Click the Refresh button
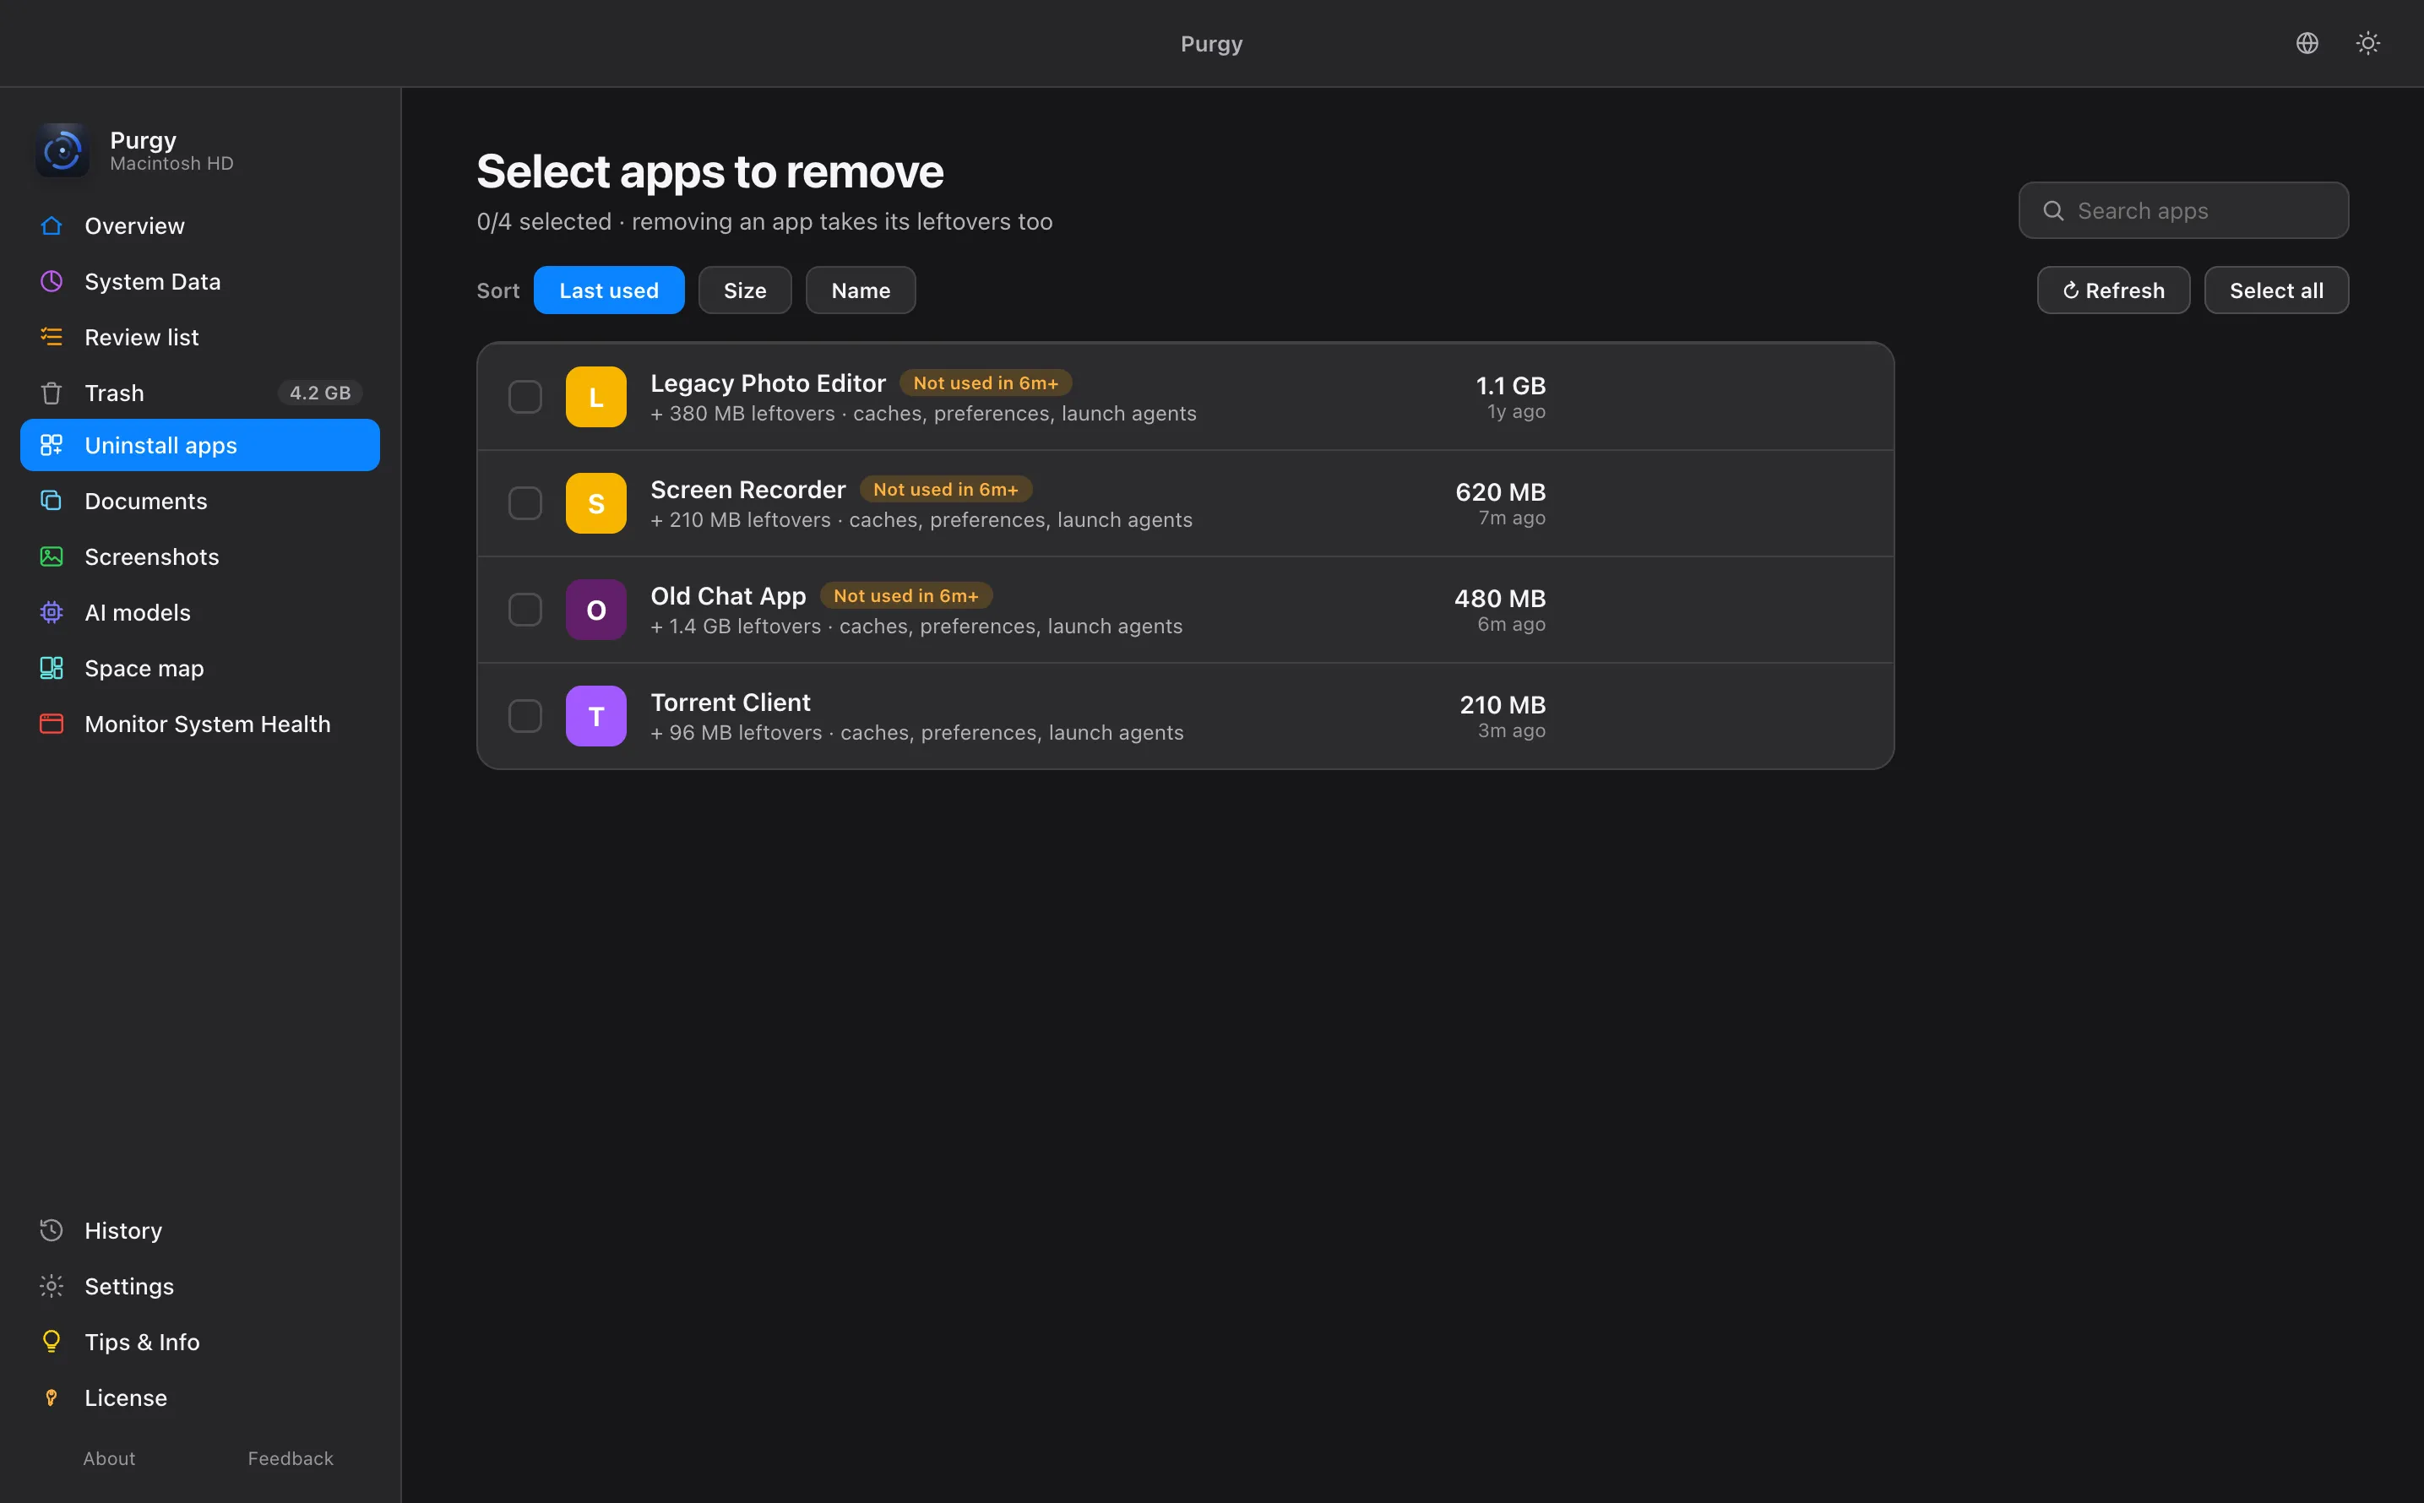The height and width of the screenshot is (1503, 2424). (x=2113, y=290)
